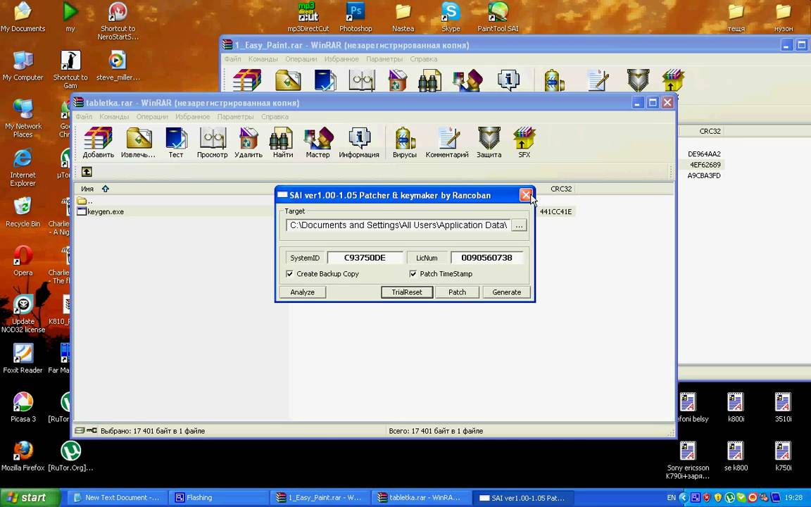Open Справка menu in tabletka.rar window

click(x=275, y=117)
